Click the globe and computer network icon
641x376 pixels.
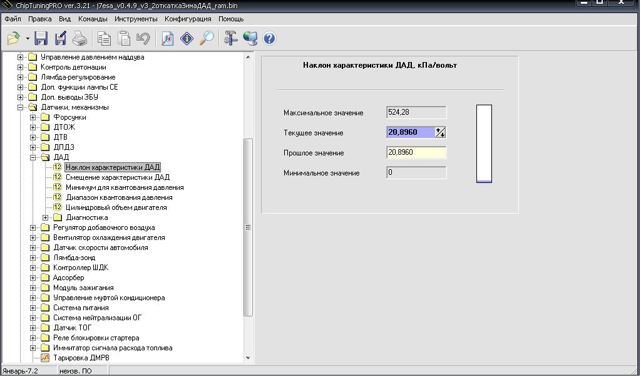[250, 38]
